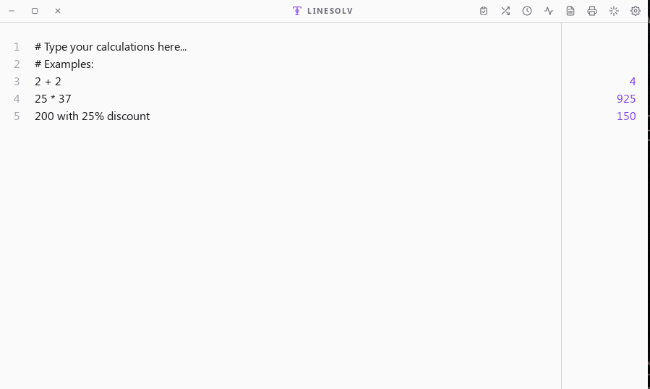Click the result value 150
Screen dimensions: 650x389
(626, 116)
